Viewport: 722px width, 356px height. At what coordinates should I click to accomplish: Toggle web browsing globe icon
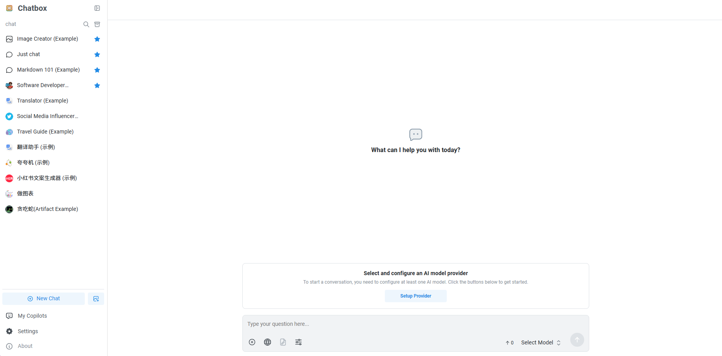268,342
